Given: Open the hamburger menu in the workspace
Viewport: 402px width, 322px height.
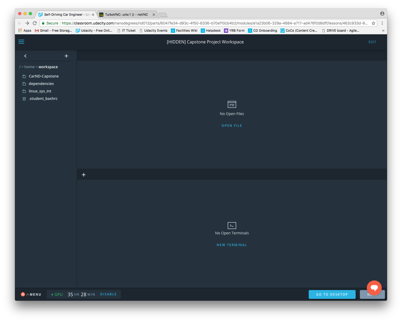Looking at the screenshot, I should [x=21, y=42].
